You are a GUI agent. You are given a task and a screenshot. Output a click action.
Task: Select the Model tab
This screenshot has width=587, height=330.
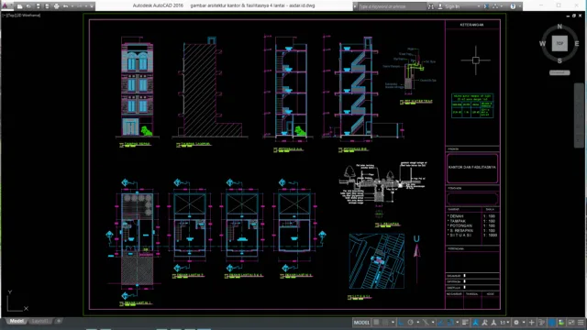click(x=17, y=321)
